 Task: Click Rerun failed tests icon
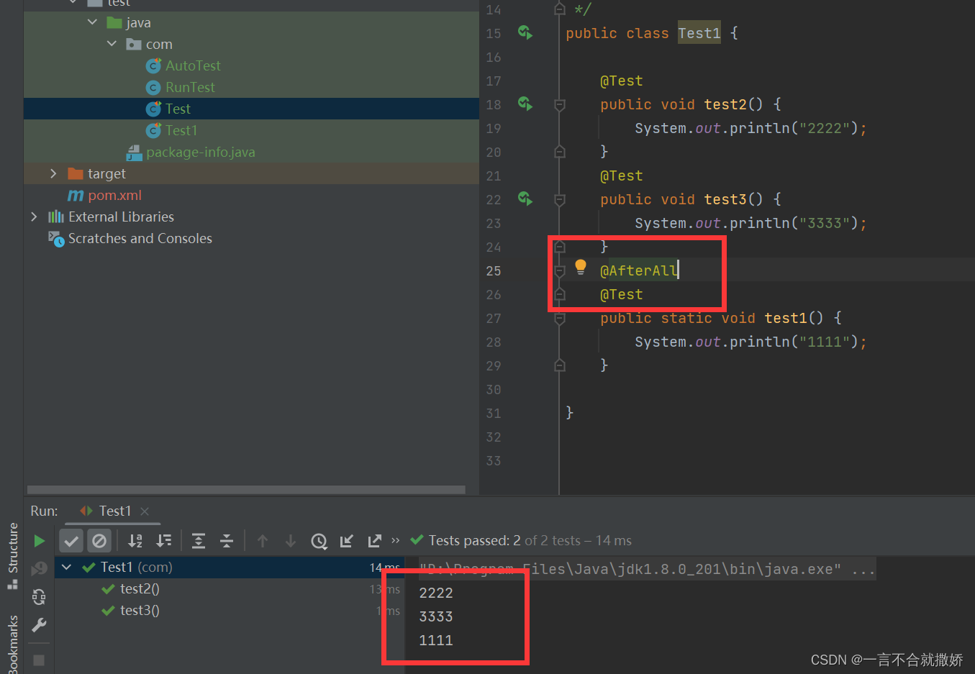pyautogui.click(x=40, y=569)
